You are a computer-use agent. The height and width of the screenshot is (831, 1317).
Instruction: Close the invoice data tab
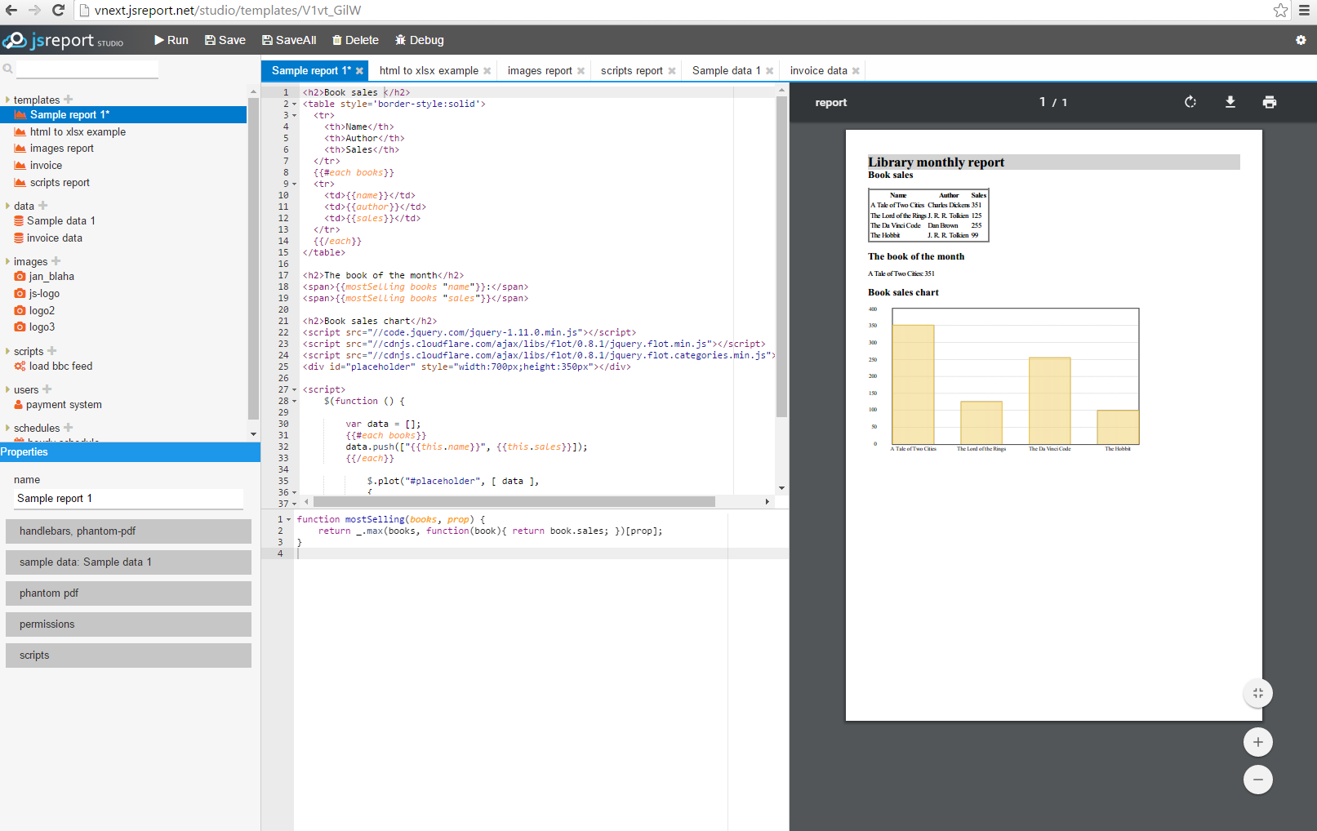(x=856, y=71)
